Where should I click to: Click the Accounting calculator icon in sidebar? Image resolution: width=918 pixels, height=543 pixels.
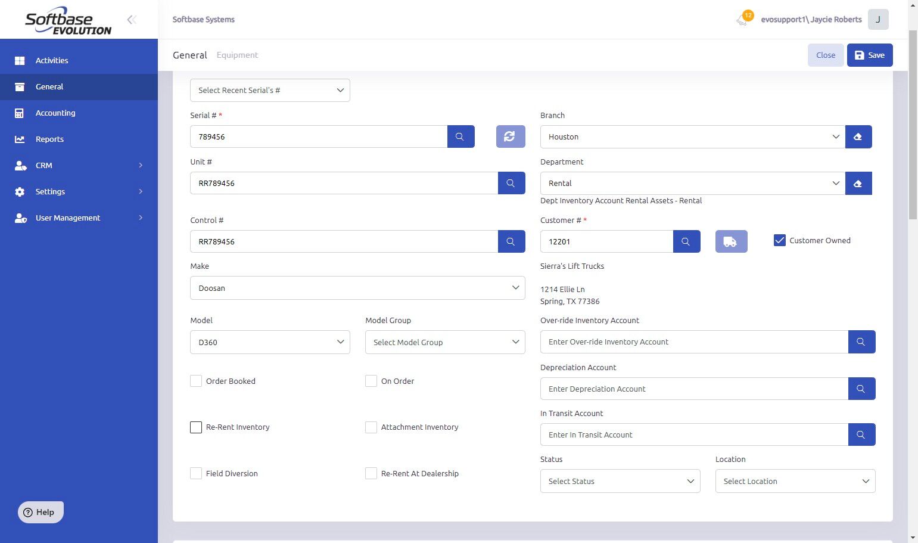point(20,113)
